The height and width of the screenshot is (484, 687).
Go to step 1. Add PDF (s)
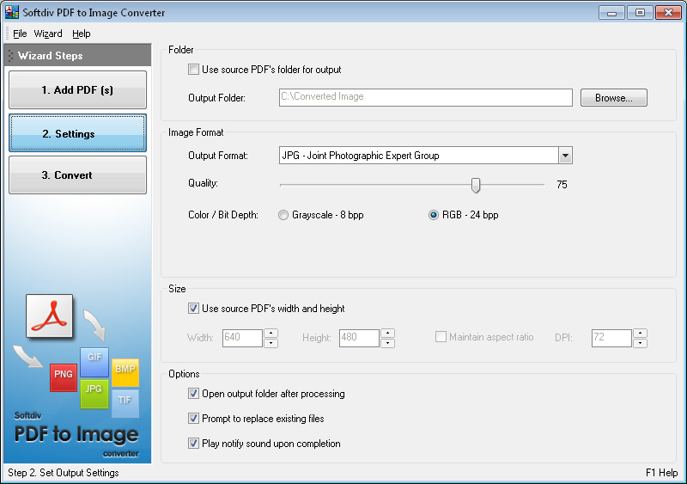pyautogui.click(x=77, y=90)
